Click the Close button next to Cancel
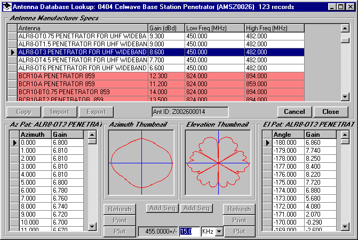 point(331,112)
